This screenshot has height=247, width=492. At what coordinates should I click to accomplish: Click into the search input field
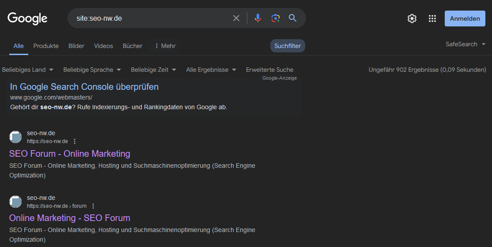pos(150,18)
